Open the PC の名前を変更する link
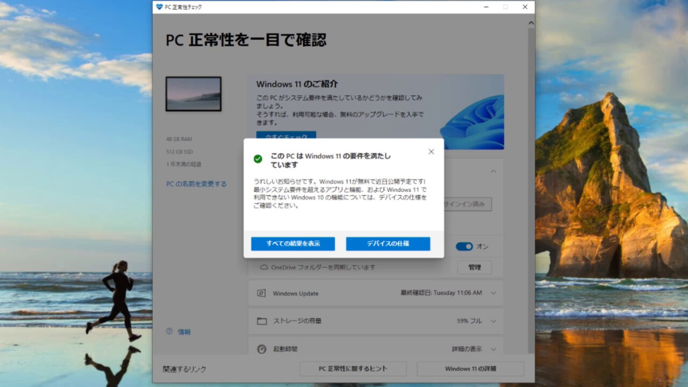Image resolution: width=688 pixels, height=387 pixels. coord(196,184)
